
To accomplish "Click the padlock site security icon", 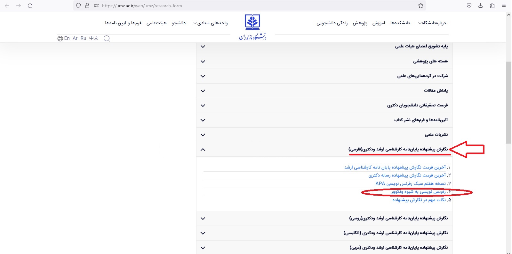I will [87, 6].
